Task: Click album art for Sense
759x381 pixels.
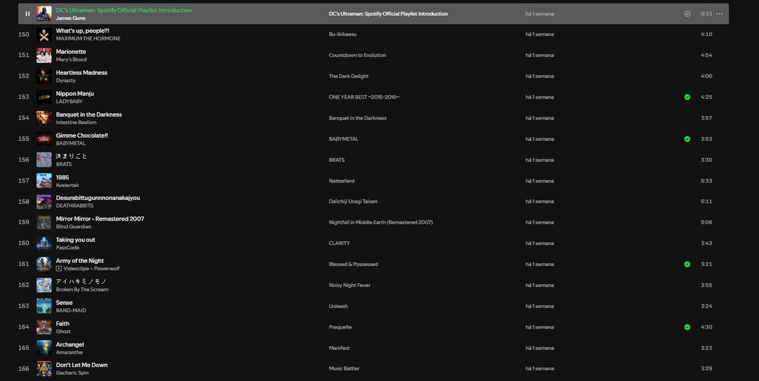Action: tap(44, 306)
